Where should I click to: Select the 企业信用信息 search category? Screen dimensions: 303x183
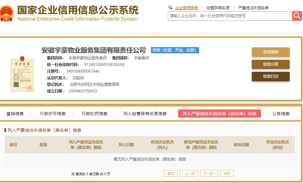[187, 8]
